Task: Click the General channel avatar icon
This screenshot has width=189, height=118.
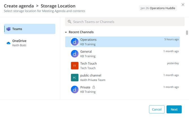Action: [x=74, y=54]
